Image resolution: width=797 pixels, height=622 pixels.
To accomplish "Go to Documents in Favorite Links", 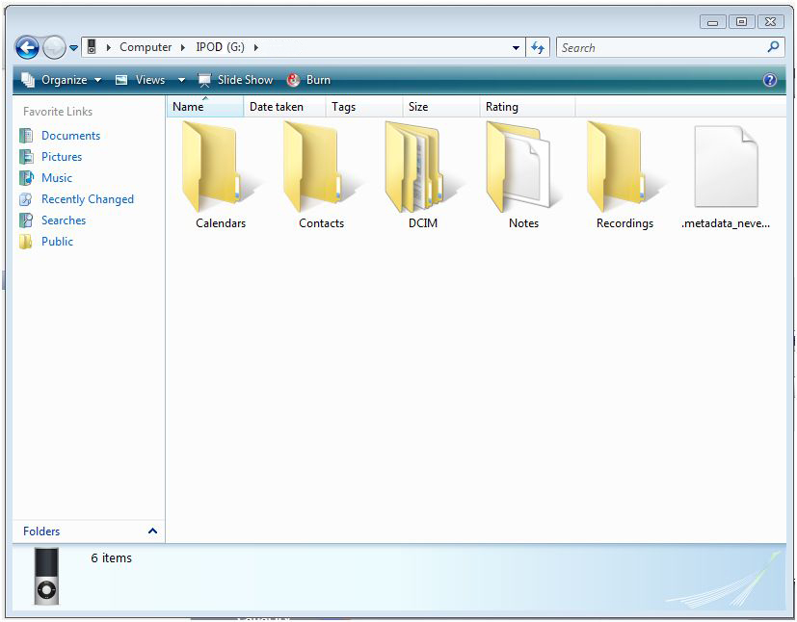I will coord(70,136).
